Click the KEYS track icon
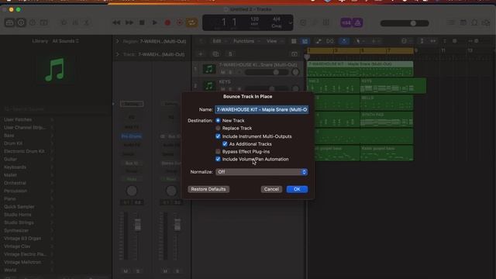 [x=209, y=85]
